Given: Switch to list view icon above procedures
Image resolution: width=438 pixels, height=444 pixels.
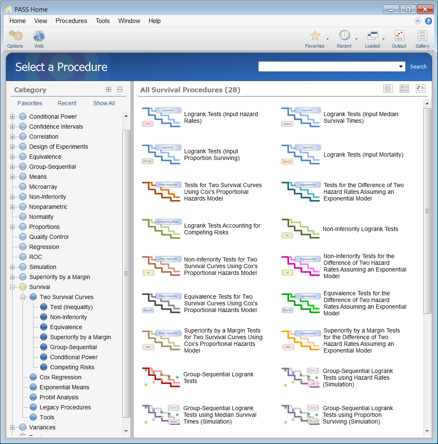Looking at the screenshot, I should tap(388, 89).
